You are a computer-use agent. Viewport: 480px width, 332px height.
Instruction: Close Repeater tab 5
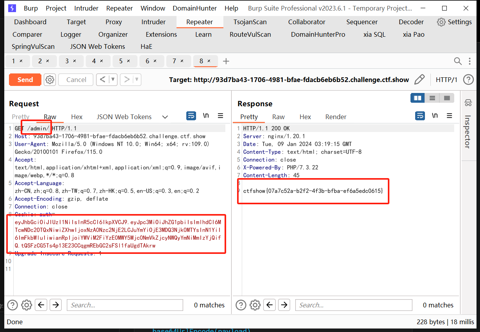click(128, 61)
